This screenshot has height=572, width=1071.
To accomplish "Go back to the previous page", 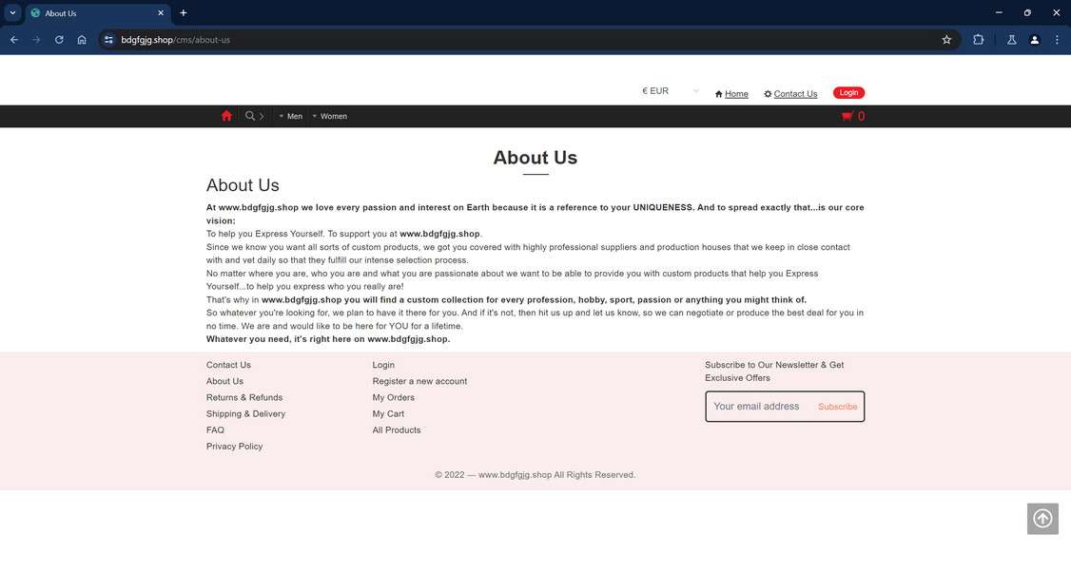I will click(14, 40).
